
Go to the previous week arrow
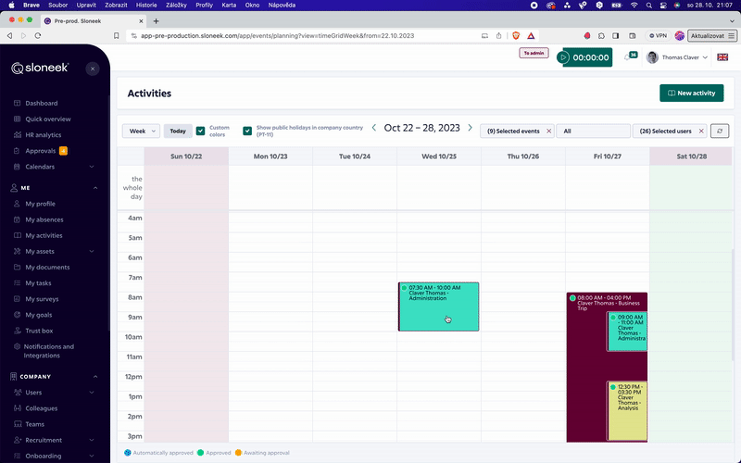pos(374,128)
